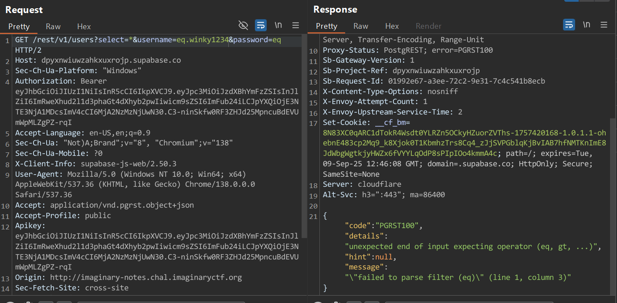Open the Raw tab in Response

(x=361, y=26)
